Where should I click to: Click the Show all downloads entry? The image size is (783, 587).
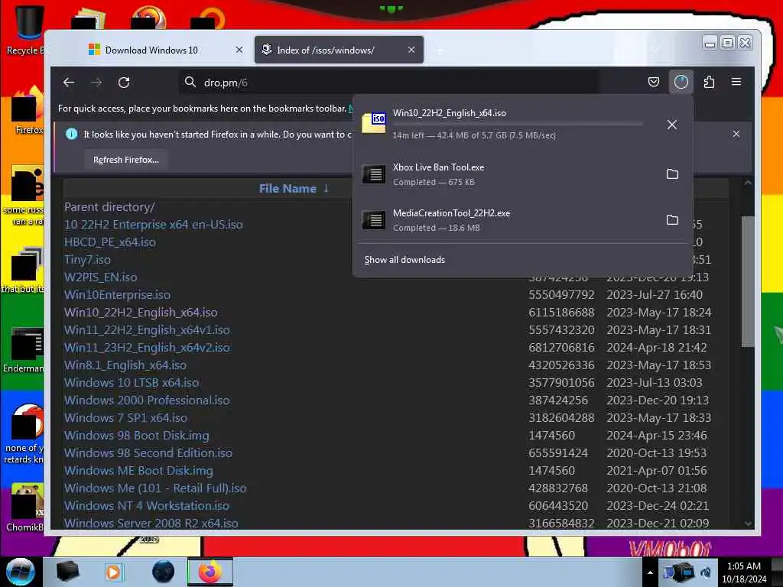point(404,260)
